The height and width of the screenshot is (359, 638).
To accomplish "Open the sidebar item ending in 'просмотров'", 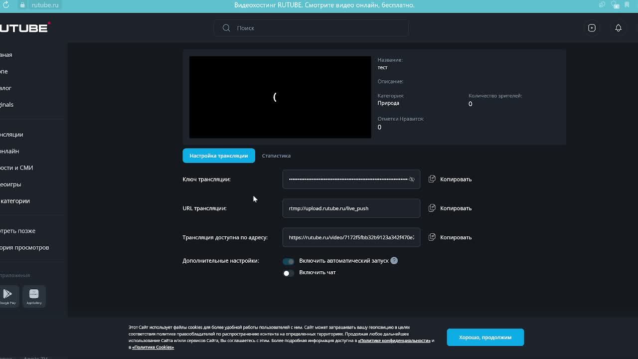I will tap(24, 247).
